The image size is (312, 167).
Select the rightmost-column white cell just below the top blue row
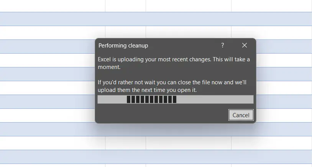[x=271, y=33]
